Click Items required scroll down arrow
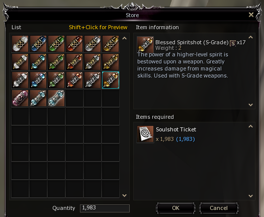This screenshot has height=217, width=264. point(250,196)
